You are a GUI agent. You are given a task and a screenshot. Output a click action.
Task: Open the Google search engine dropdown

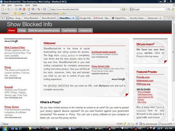(166, 9)
